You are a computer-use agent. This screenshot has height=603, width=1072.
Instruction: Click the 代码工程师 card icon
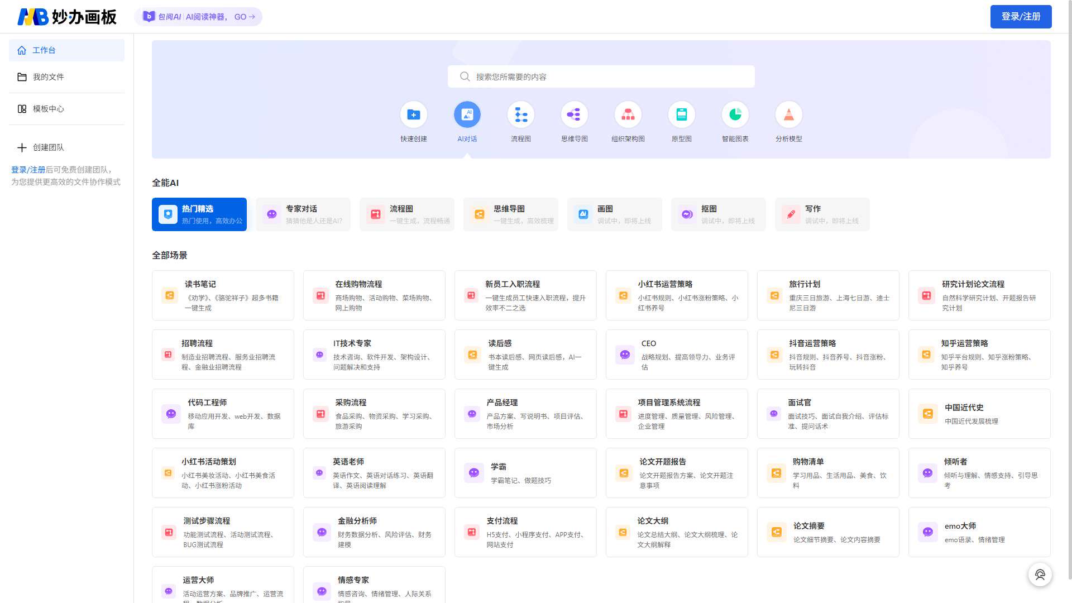tap(171, 414)
